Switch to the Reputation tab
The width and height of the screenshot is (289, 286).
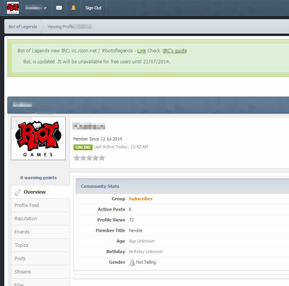pyautogui.click(x=41, y=219)
